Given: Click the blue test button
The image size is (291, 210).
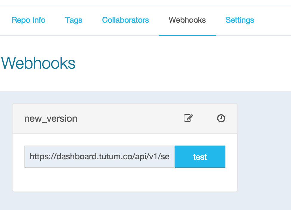Looking at the screenshot, I should (200, 157).
